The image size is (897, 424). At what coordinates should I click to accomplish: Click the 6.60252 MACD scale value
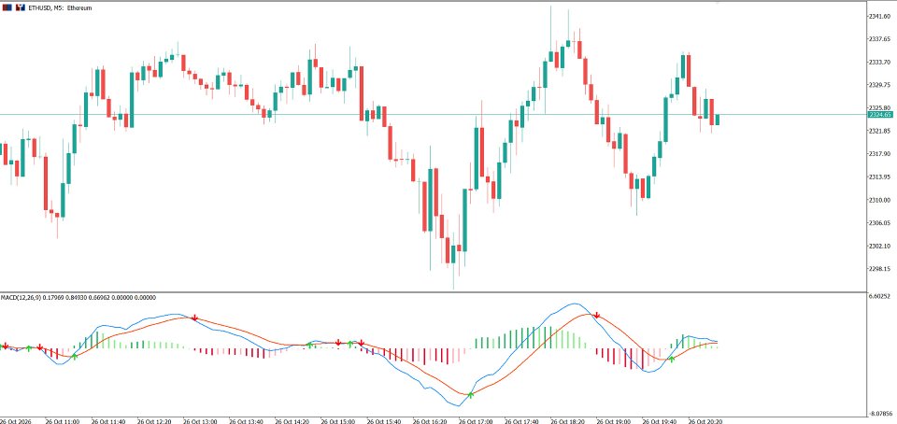[x=879, y=297]
